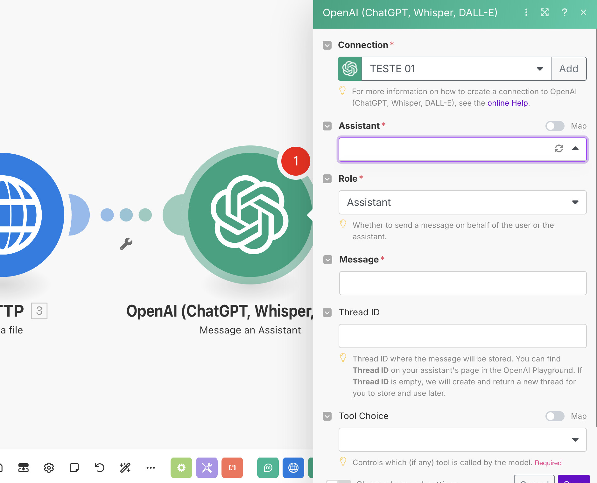Open the panel's three-dot options menu

pyautogui.click(x=526, y=12)
